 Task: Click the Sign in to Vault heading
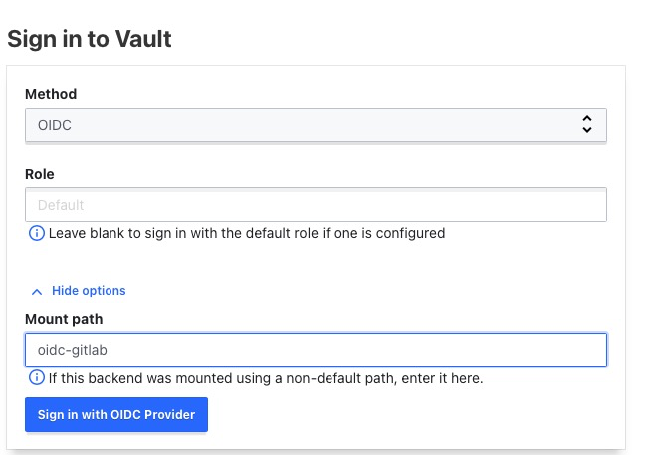point(90,39)
